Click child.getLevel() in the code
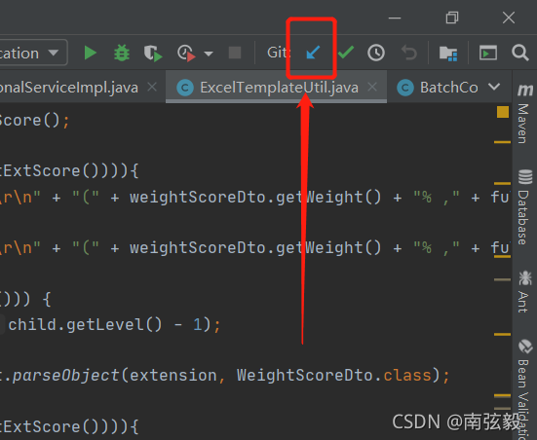 click(x=85, y=324)
